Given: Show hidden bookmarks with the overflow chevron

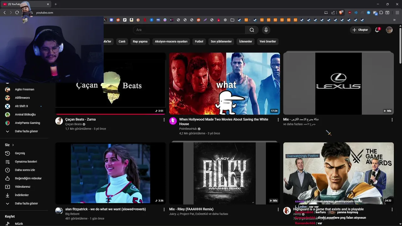Looking at the screenshot, I should pos(394,20).
